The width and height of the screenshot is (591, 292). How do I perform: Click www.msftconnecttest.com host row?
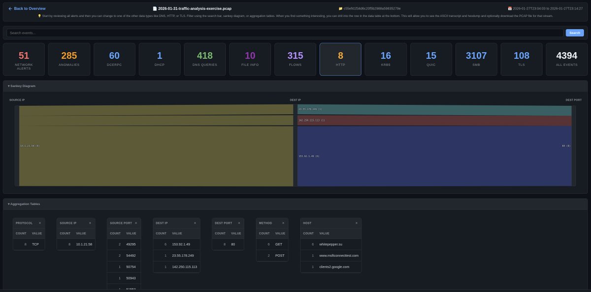(331, 256)
